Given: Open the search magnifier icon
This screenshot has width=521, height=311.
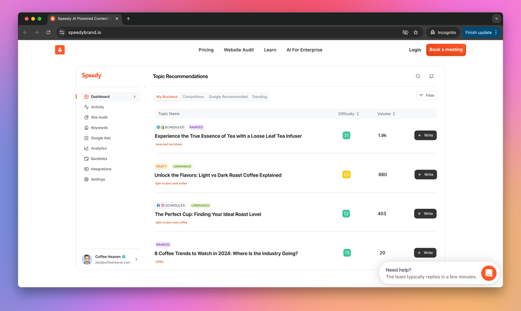Looking at the screenshot, I should click(418, 76).
